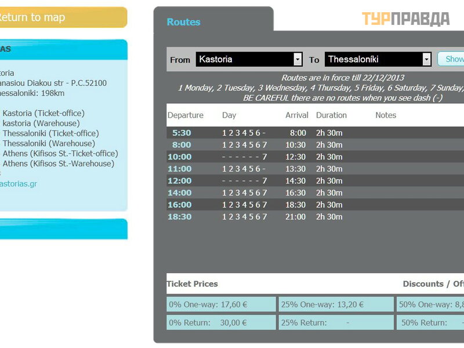
Task: Open the To destination dropdown (Thessaloníki)
Action: [x=379, y=59]
